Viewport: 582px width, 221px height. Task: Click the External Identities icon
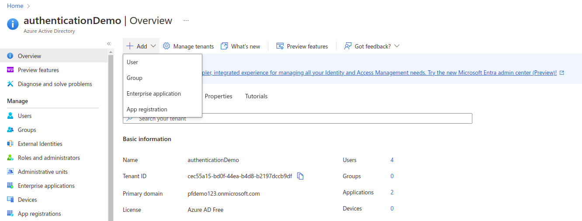pos(10,144)
